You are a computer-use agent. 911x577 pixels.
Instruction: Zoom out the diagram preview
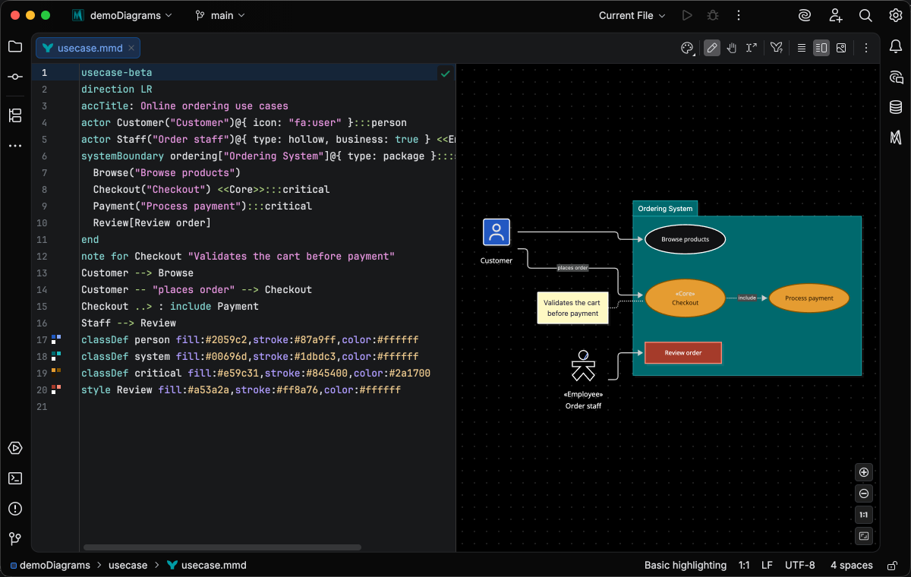click(x=864, y=493)
